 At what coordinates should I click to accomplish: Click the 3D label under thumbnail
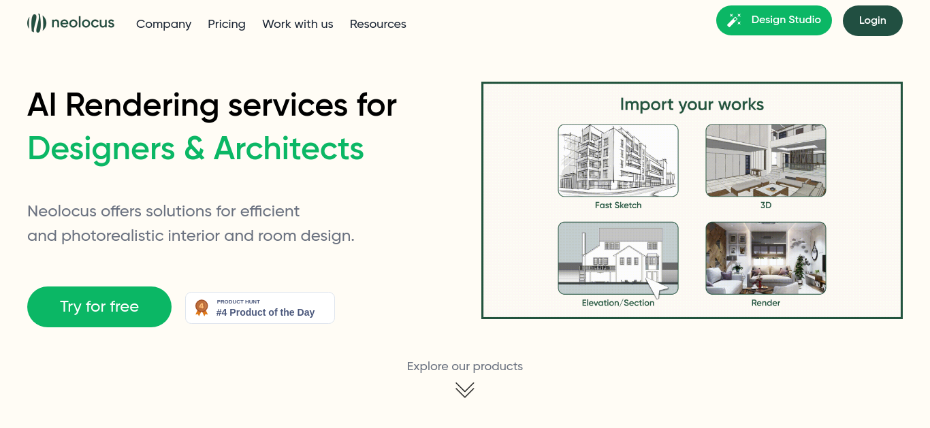coord(766,205)
